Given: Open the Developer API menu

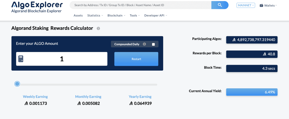Looking at the screenshot, I should (156, 15).
